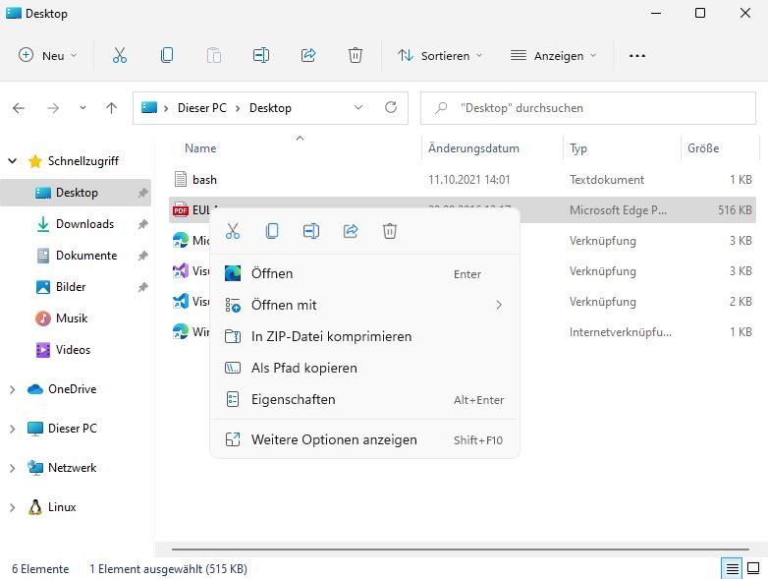
Task: Open the three-dots more options menu
Action: [x=636, y=56]
